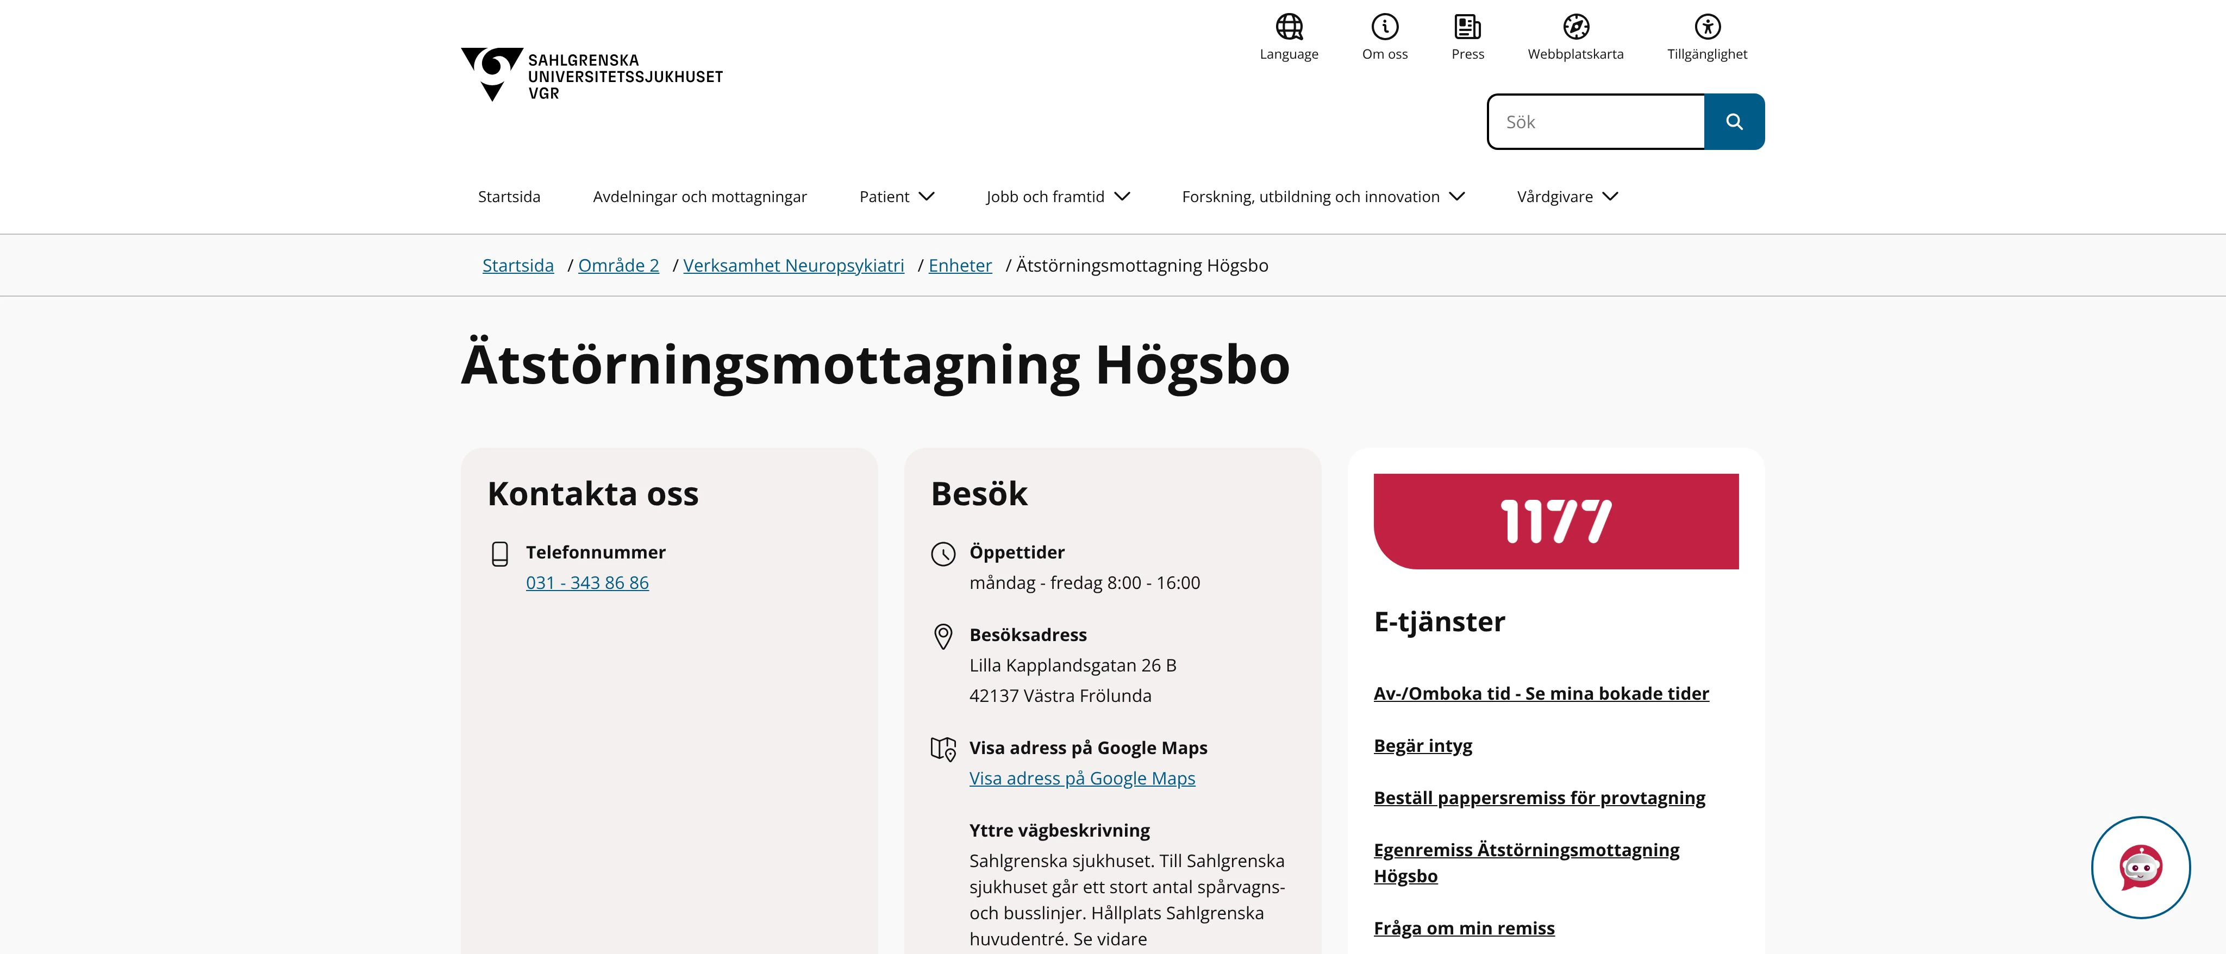The width and height of the screenshot is (2226, 954).
Task: Focus the Sök search field
Action: (x=1596, y=122)
